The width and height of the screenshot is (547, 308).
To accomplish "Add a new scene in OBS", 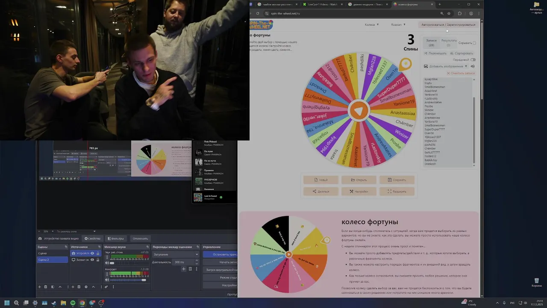I will [40, 287].
